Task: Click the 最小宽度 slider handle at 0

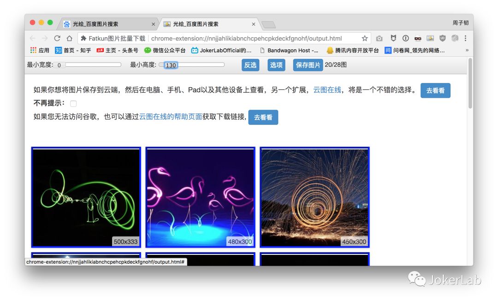Action: click(x=59, y=65)
